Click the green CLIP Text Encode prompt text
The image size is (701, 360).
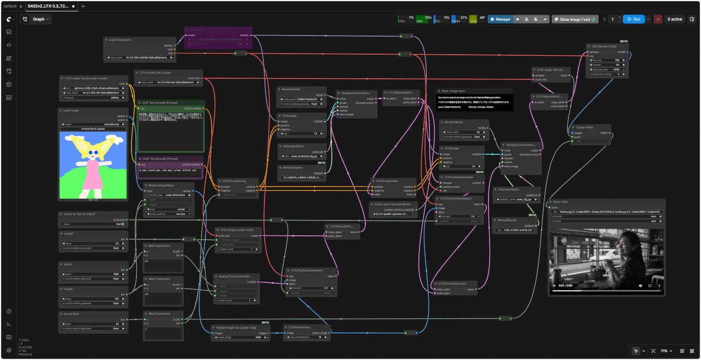170,132
